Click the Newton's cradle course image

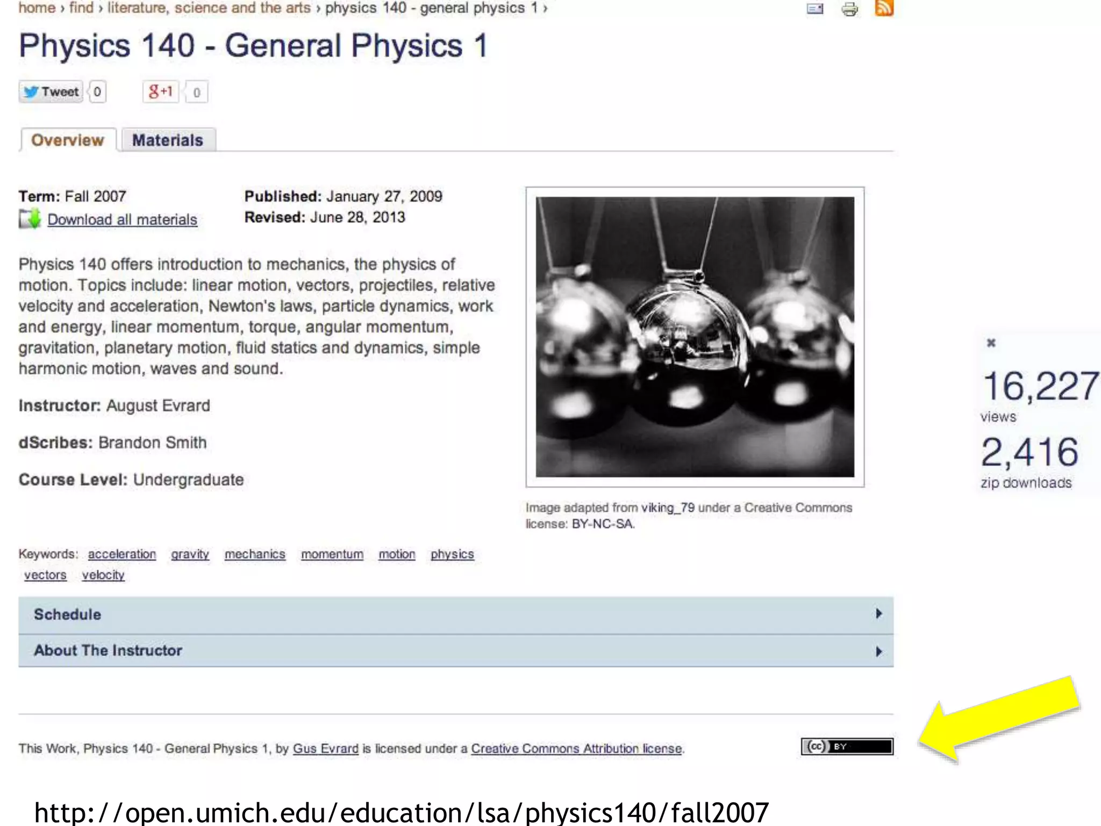coord(695,337)
